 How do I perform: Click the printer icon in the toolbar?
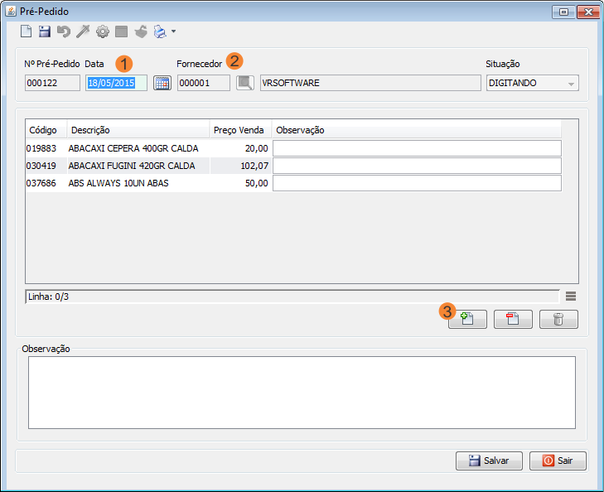tap(160, 31)
